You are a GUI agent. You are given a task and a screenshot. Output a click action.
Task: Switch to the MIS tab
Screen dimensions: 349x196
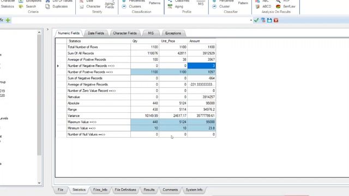(151, 33)
